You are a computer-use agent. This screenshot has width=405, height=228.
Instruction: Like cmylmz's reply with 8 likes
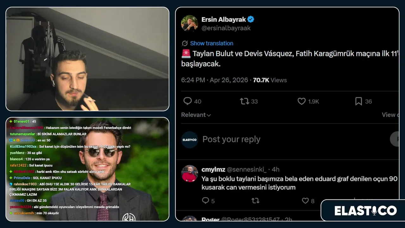[x=305, y=200]
